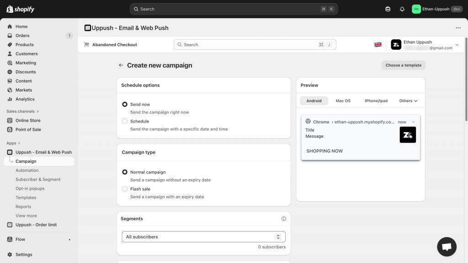Image resolution: width=468 pixels, height=263 pixels.
Task: Expand the Others preview device dropdown
Action: (x=408, y=101)
